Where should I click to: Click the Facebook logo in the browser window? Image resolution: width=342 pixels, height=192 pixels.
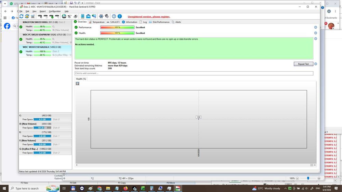pyautogui.click(x=7, y=26)
